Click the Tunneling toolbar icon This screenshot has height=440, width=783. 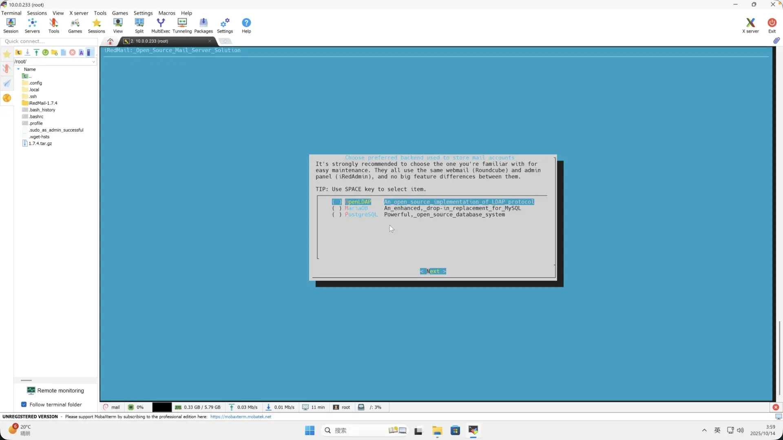click(182, 25)
